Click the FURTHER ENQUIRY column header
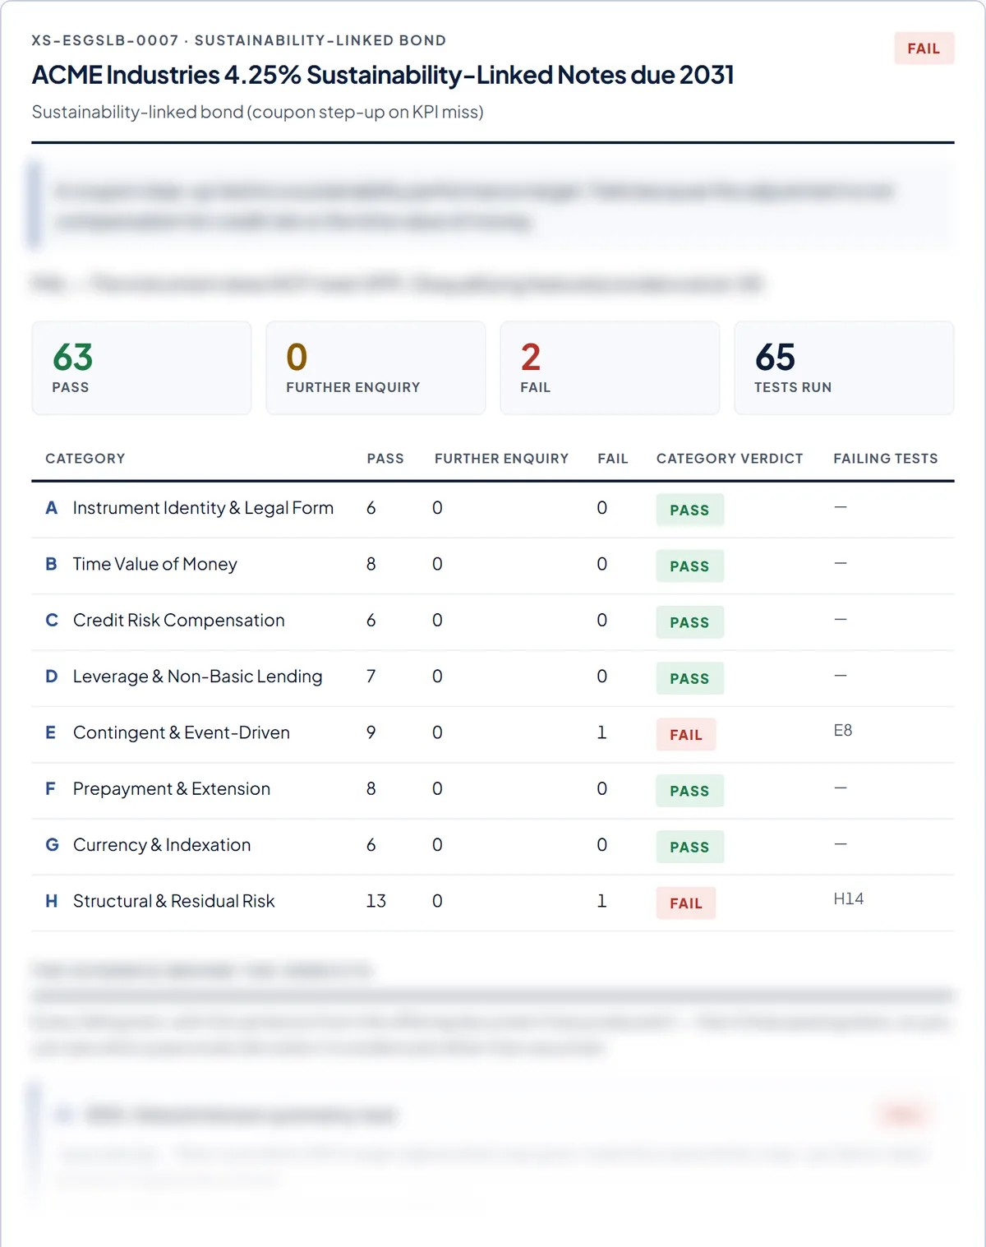The width and height of the screenshot is (986, 1247). (501, 459)
